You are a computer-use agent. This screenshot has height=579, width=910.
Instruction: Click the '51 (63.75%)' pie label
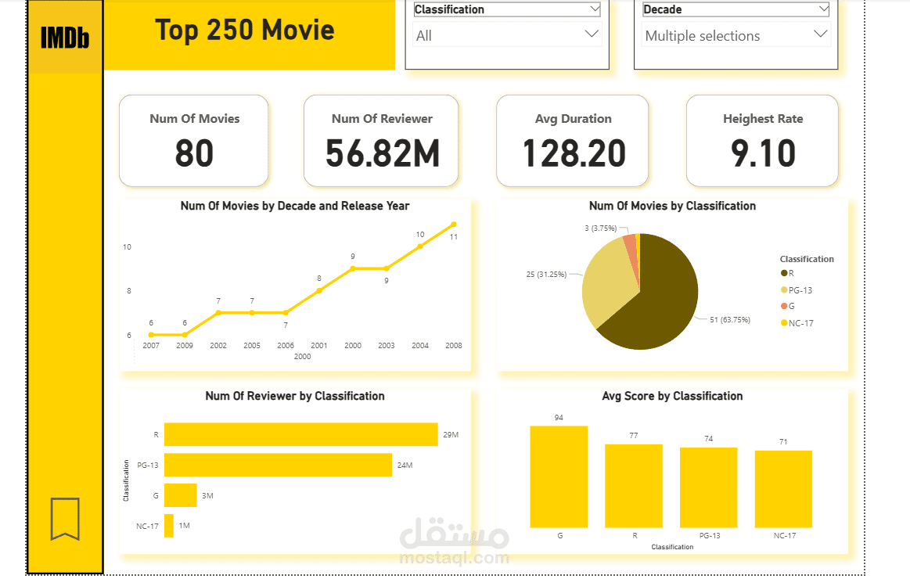[x=730, y=320]
